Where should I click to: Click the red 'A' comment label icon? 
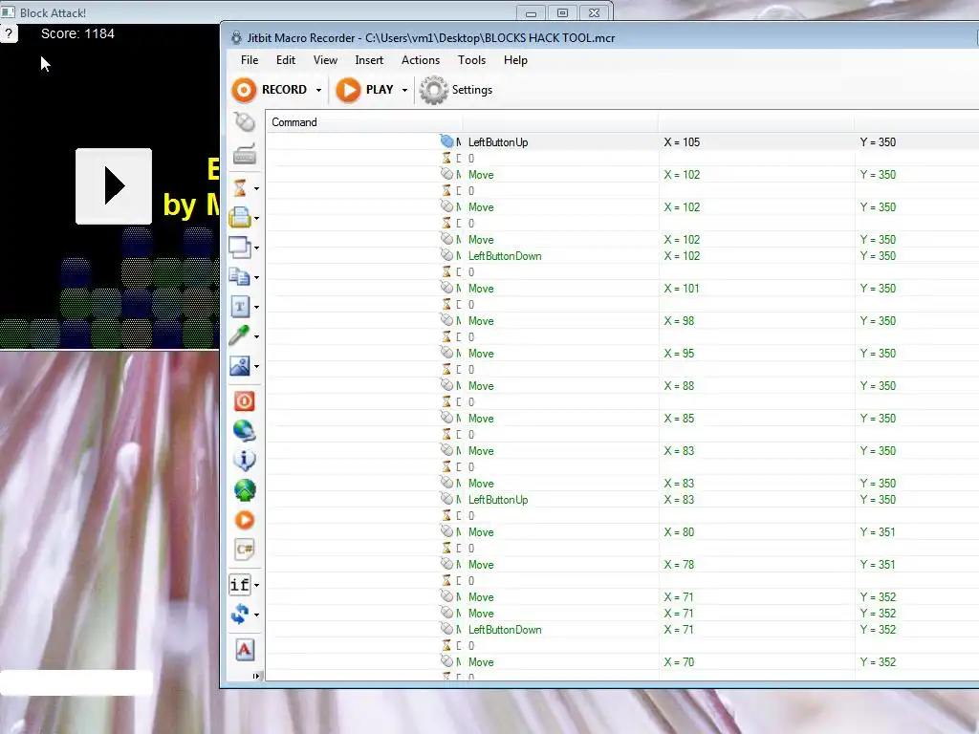(x=244, y=650)
